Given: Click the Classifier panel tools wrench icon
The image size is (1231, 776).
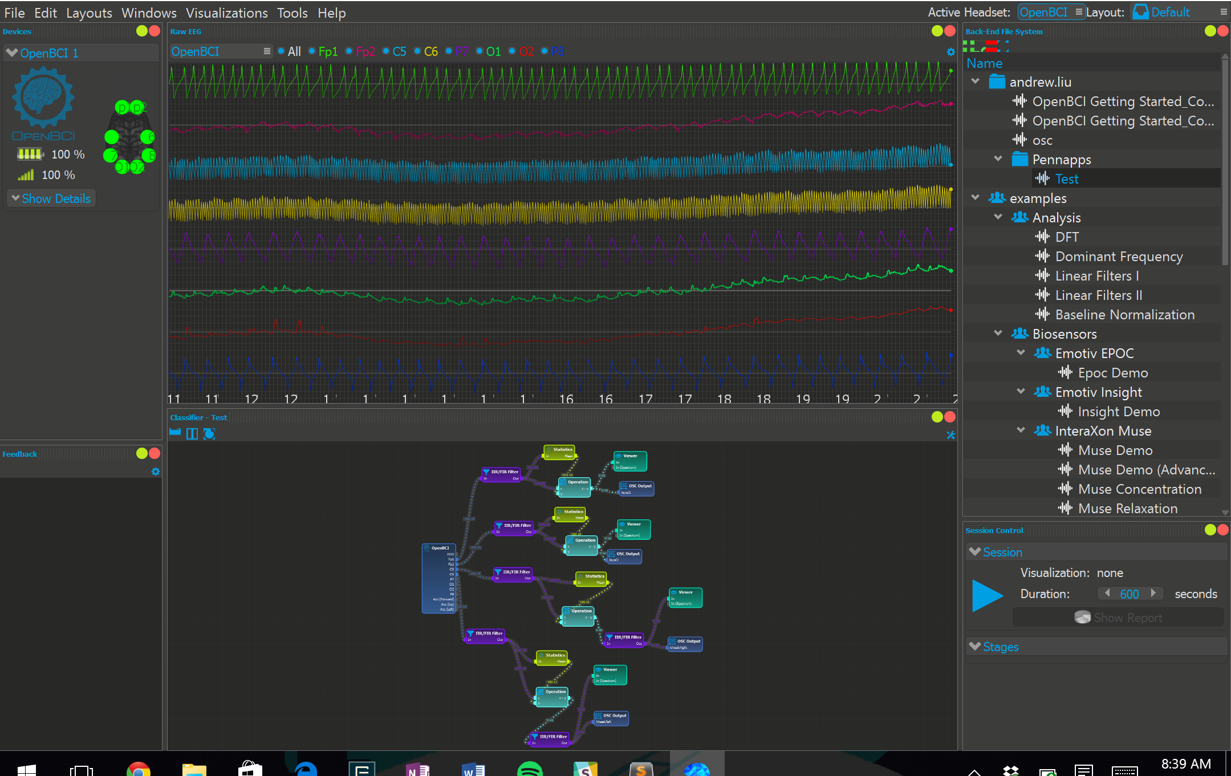Looking at the screenshot, I should [950, 435].
